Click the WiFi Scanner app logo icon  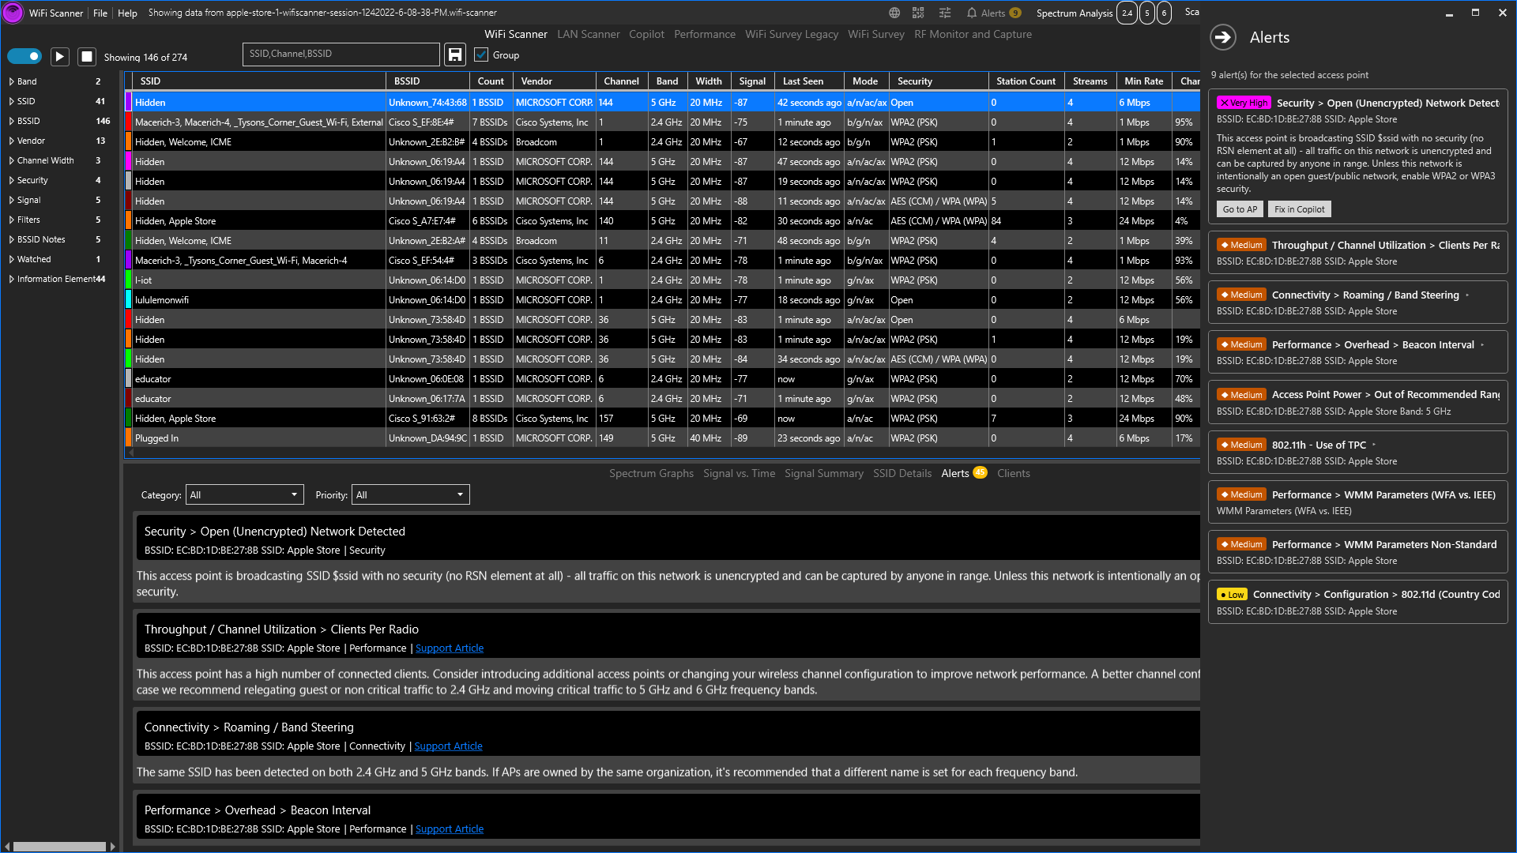13,13
